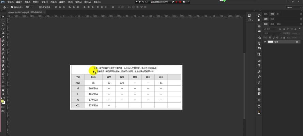Select the Lasso tool
303x136 pixels.
[x=3, y=24]
